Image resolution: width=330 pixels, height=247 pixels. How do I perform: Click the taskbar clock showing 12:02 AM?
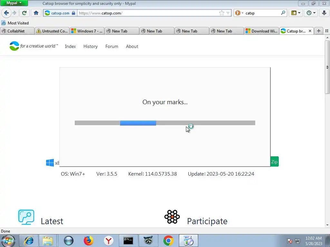click(314, 241)
